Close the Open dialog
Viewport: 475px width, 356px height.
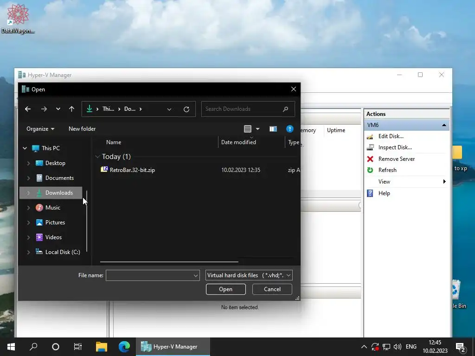pyautogui.click(x=293, y=89)
